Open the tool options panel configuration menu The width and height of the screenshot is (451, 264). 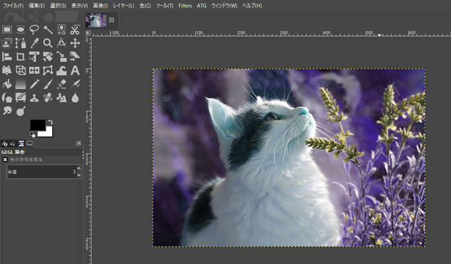[79, 143]
